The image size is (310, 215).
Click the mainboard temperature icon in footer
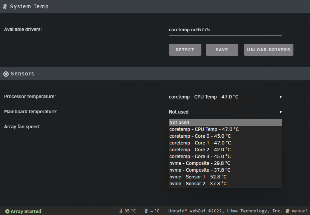(x=146, y=211)
